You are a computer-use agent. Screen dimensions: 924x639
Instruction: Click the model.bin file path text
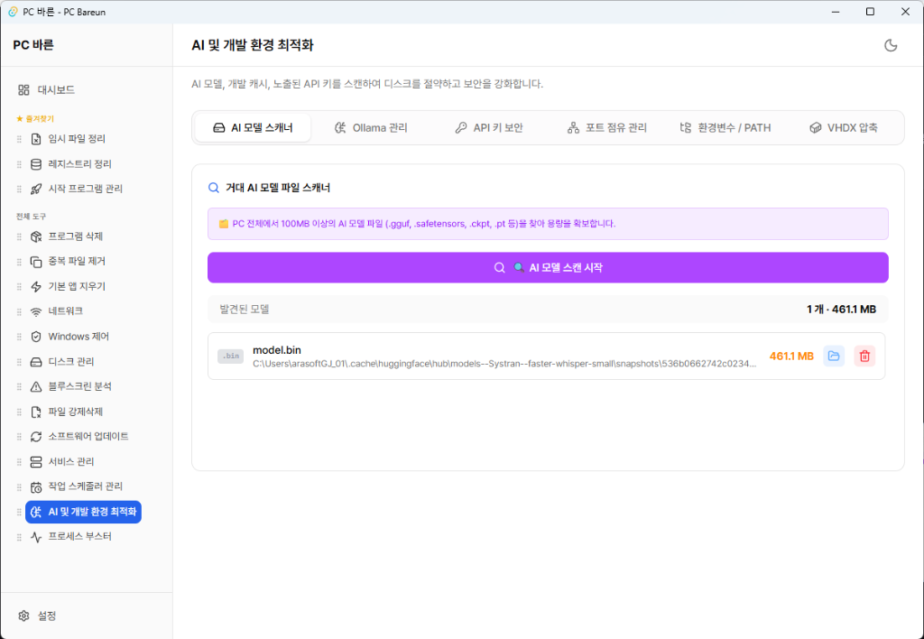point(504,364)
